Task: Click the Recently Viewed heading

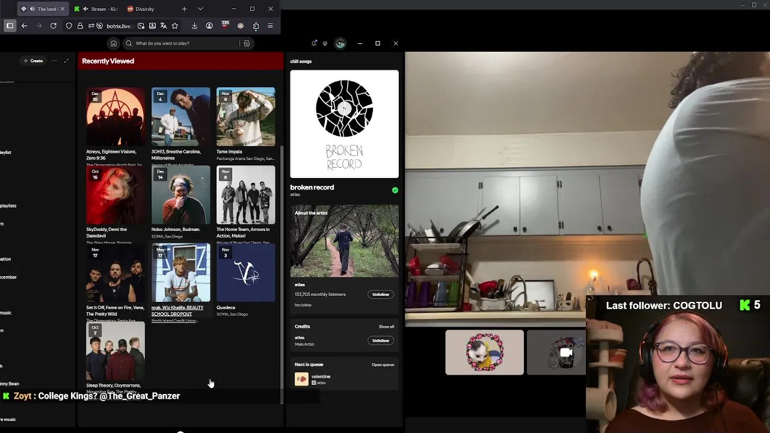Action: [x=108, y=61]
